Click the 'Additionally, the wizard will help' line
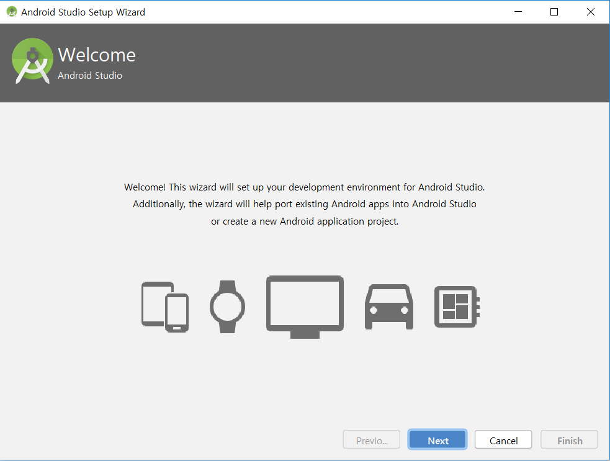 click(x=304, y=204)
